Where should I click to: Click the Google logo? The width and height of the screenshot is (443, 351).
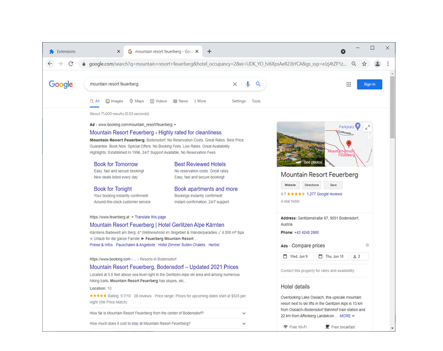[x=61, y=84]
